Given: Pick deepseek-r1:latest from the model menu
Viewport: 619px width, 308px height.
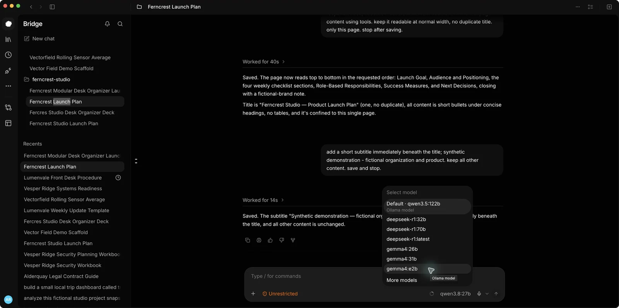Looking at the screenshot, I should (x=427, y=239).
